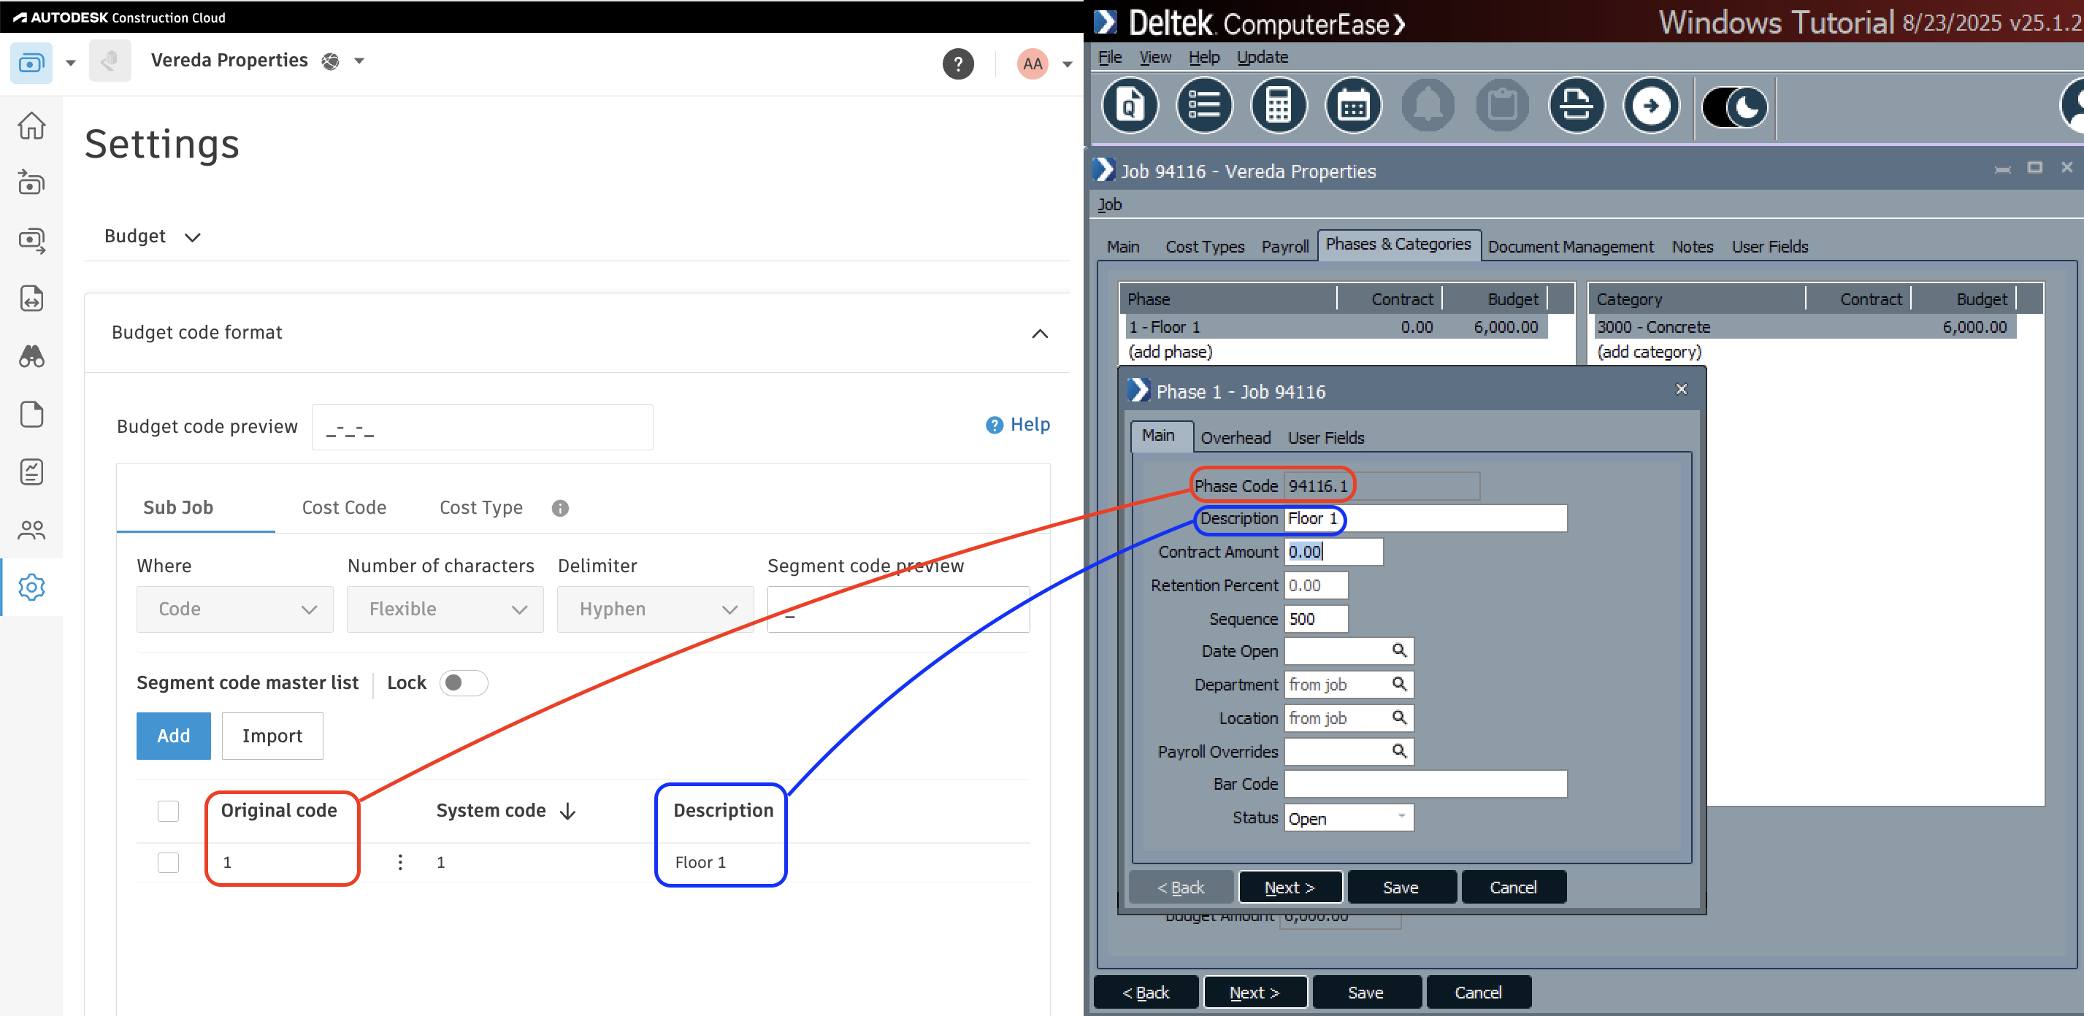2084x1016 pixels.
Task: Check the select-all checkbox in table header
Action: (x=168, y=810)
